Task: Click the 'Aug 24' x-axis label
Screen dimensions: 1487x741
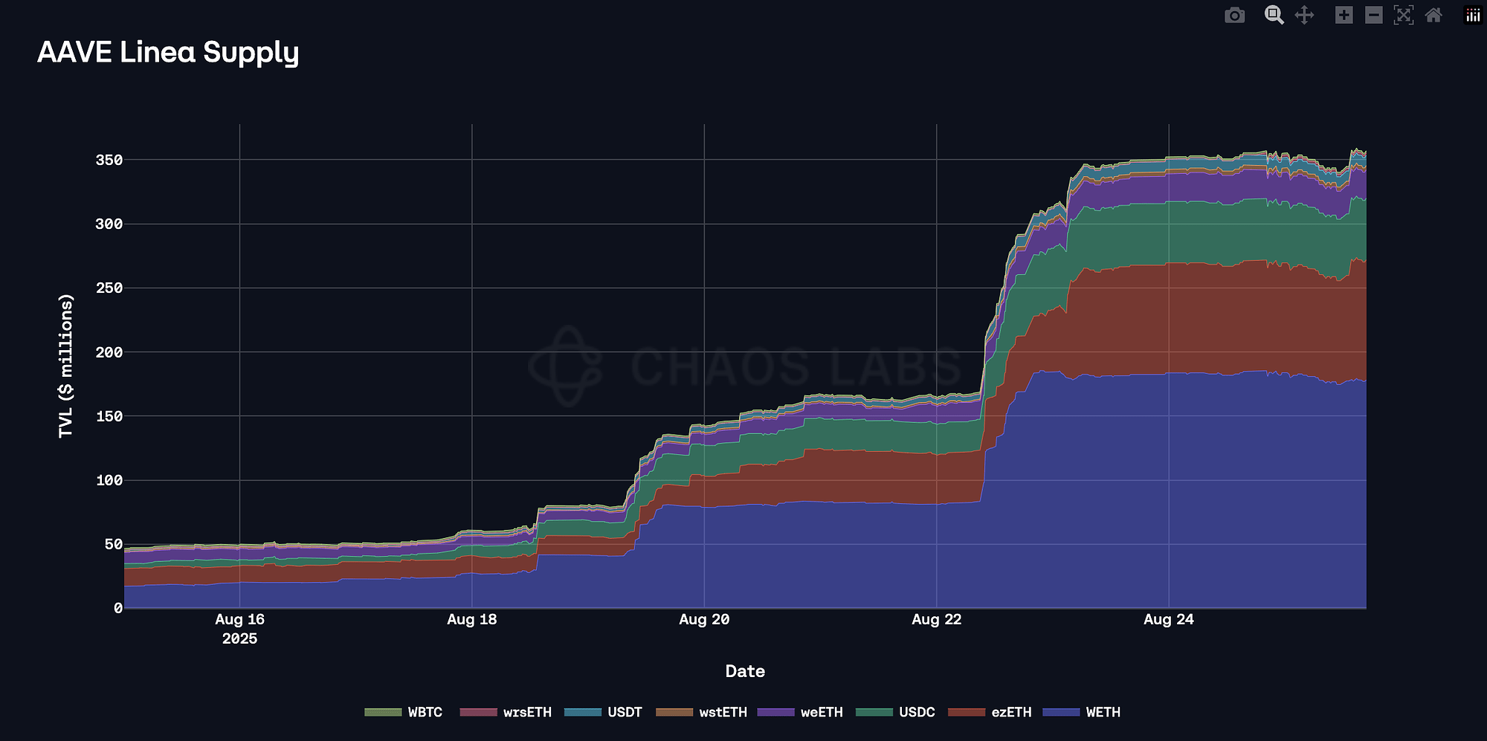Action: (x=1169, y=619)
